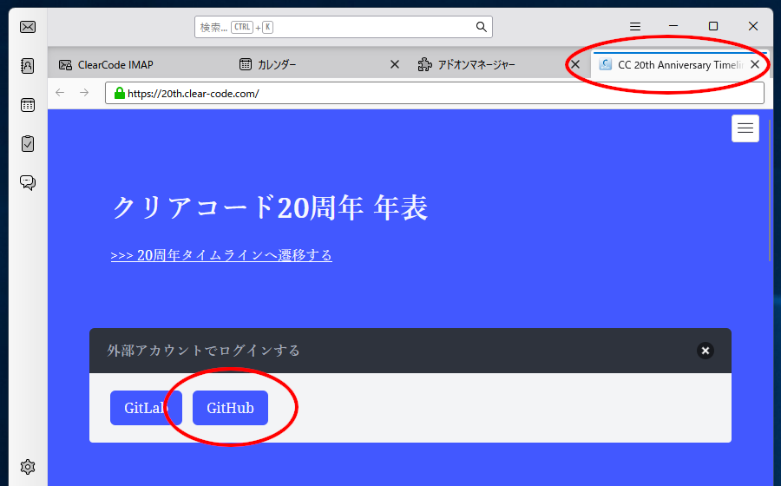Click the 外部アカウントでログインする dialog title
This screenshot has width=781, height=486.
[x=203, y=351]
